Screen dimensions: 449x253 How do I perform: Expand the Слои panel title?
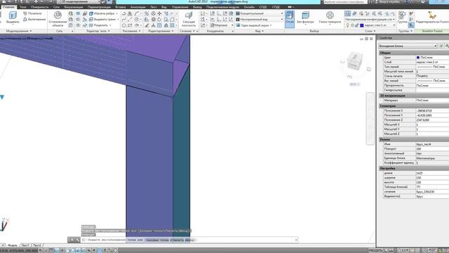[370, 31]
